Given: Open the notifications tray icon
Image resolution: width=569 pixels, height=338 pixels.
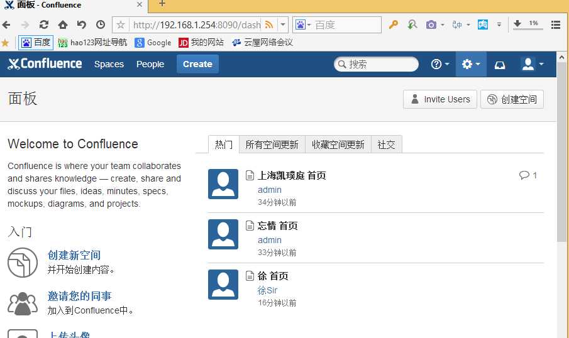Looking at the screenshot, I should (x=500, y=65).
